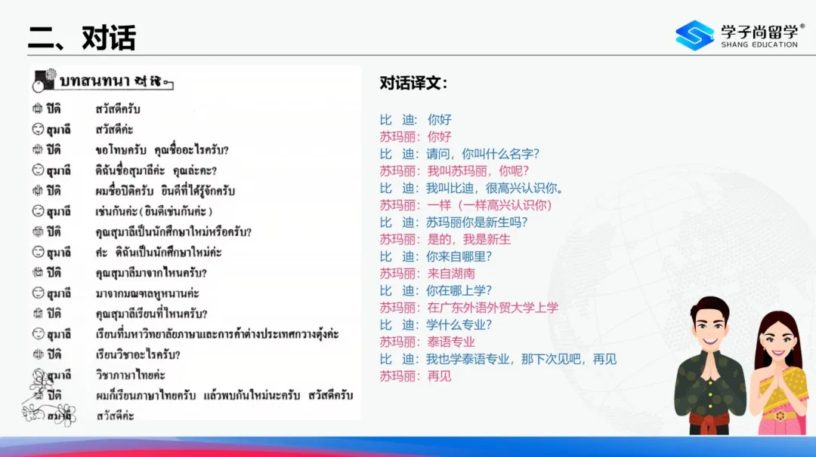Click the pink line 在广东外语外贸大学上学
This screenshot has height=457, width=816.
pos(493,308)
